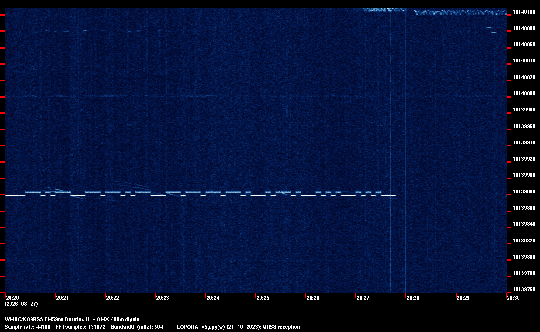
Task: Click frequency label 10139940
Action: (524, 142)
